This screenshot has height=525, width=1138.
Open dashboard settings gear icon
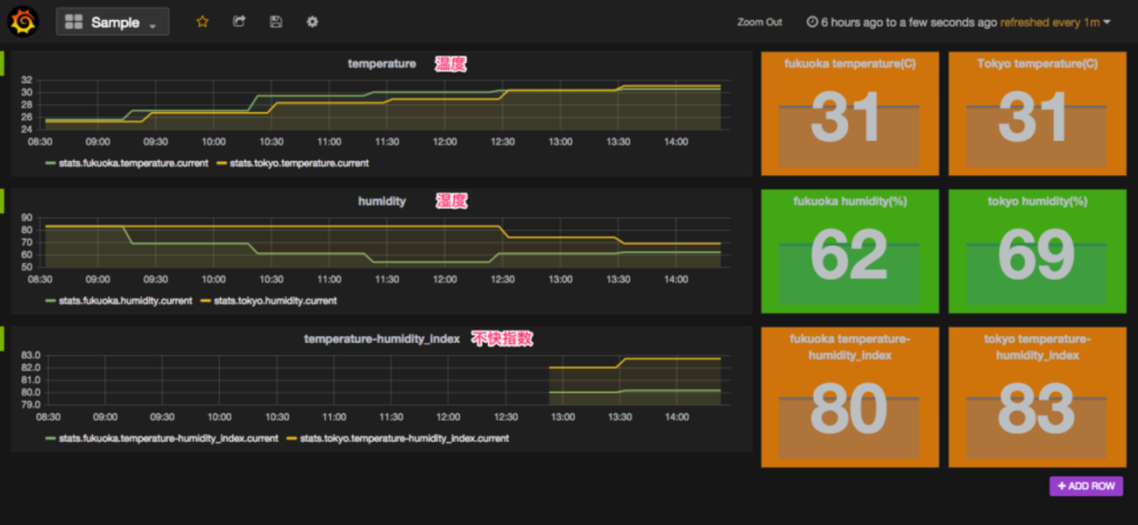click(x=313, y=22)
